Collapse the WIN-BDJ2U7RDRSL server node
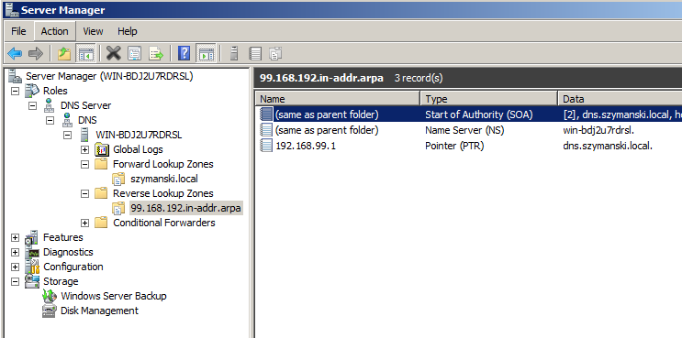This screenshot has width=682, height=338. (x=67, y=135)
